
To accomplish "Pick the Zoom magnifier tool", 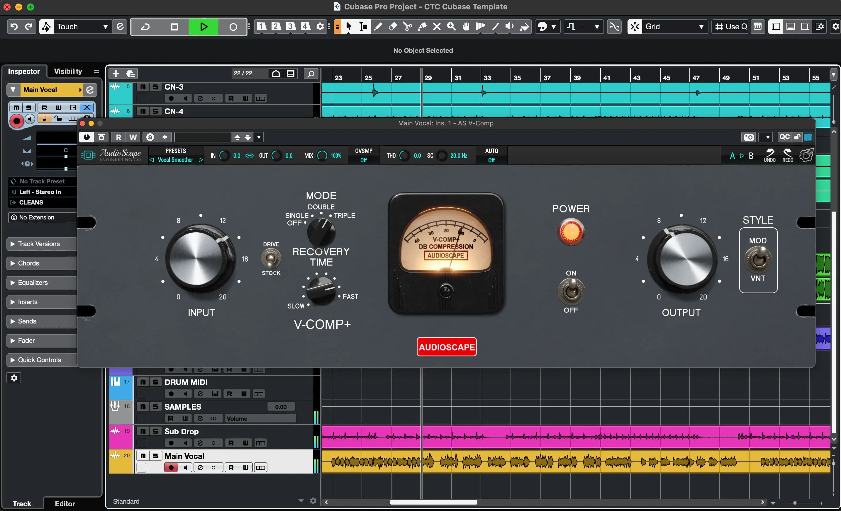I will 451,26.
